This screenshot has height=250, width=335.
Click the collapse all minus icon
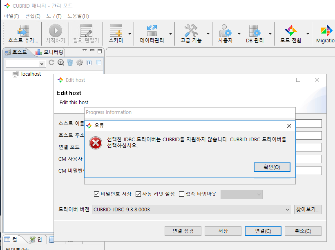pos(99,63)
